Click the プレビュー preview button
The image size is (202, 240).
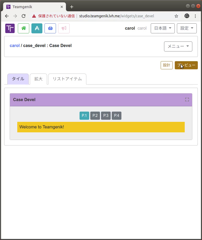(186, 65)
